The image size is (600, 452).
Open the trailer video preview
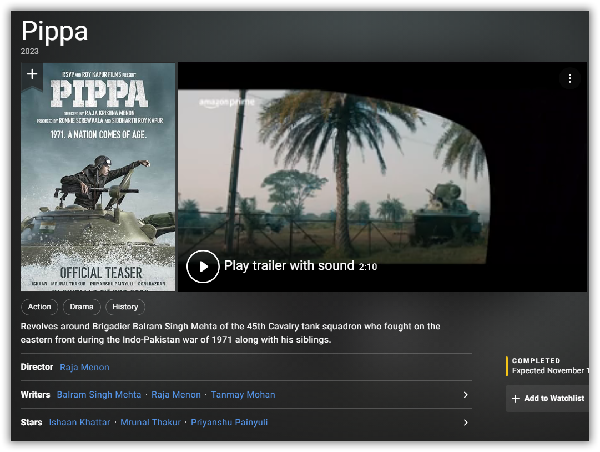point(382,177)
